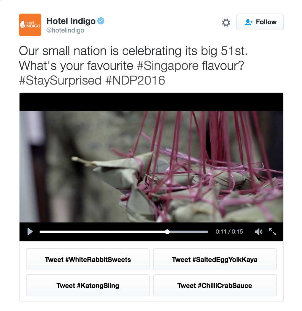Click the video progress slider knob

pyautogui.click(x=167, y=232)
